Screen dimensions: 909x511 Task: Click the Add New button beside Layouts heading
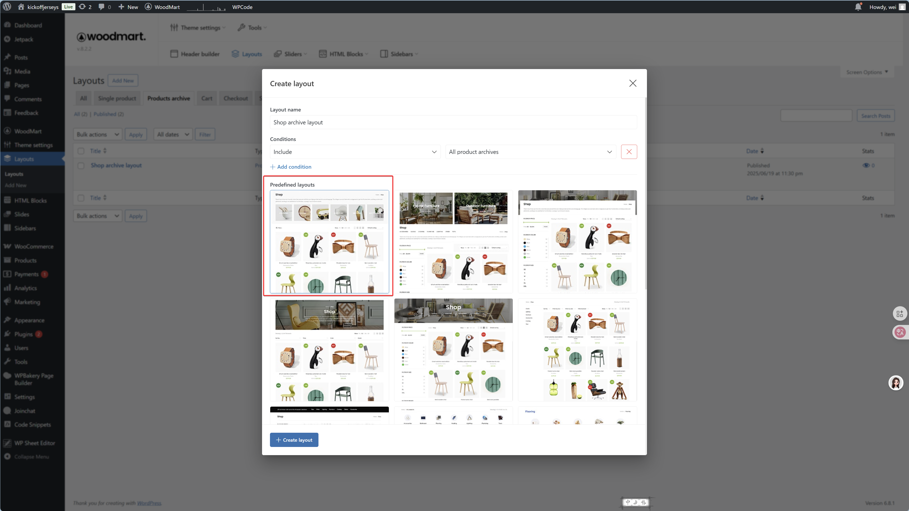[123, 80]
